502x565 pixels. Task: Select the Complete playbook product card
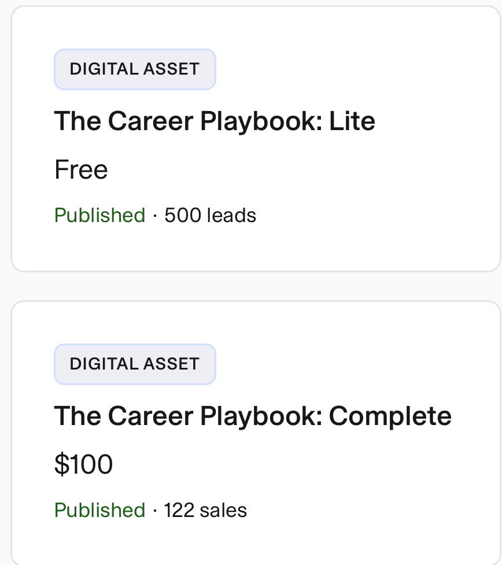click(x=256, y=433)
